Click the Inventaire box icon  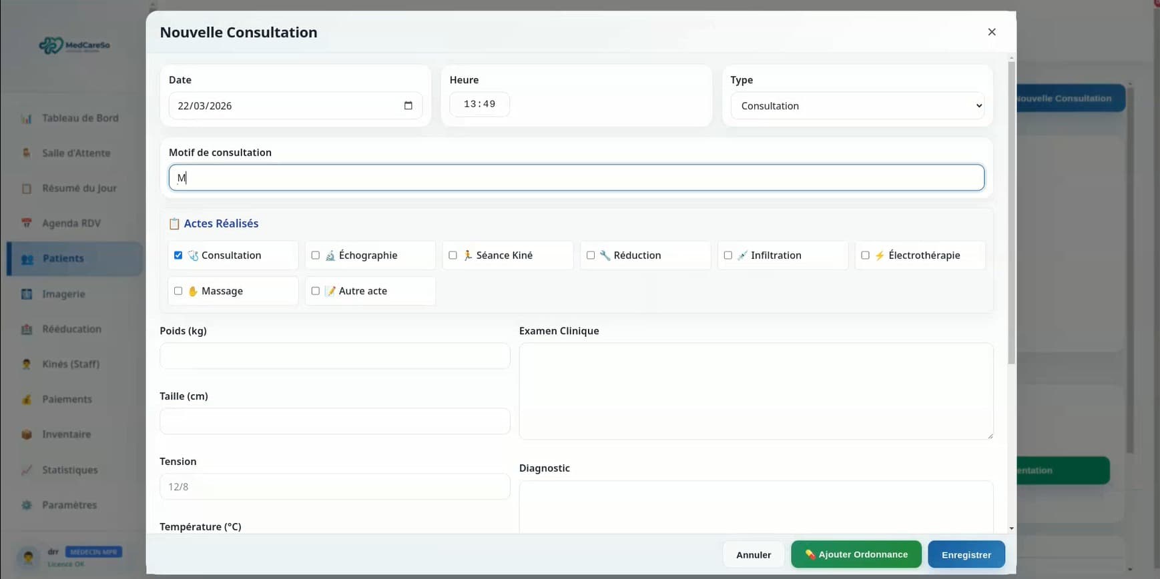pos(27,434)
